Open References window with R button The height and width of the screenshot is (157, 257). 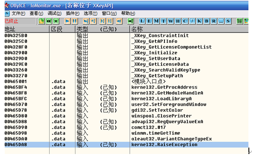tap(214, 21)
